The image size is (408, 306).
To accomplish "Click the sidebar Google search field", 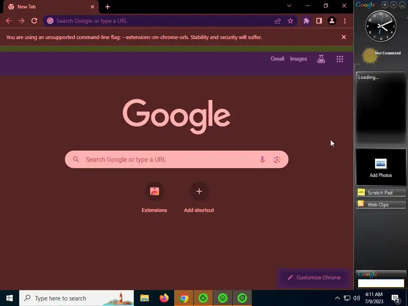I will [381, 283].
